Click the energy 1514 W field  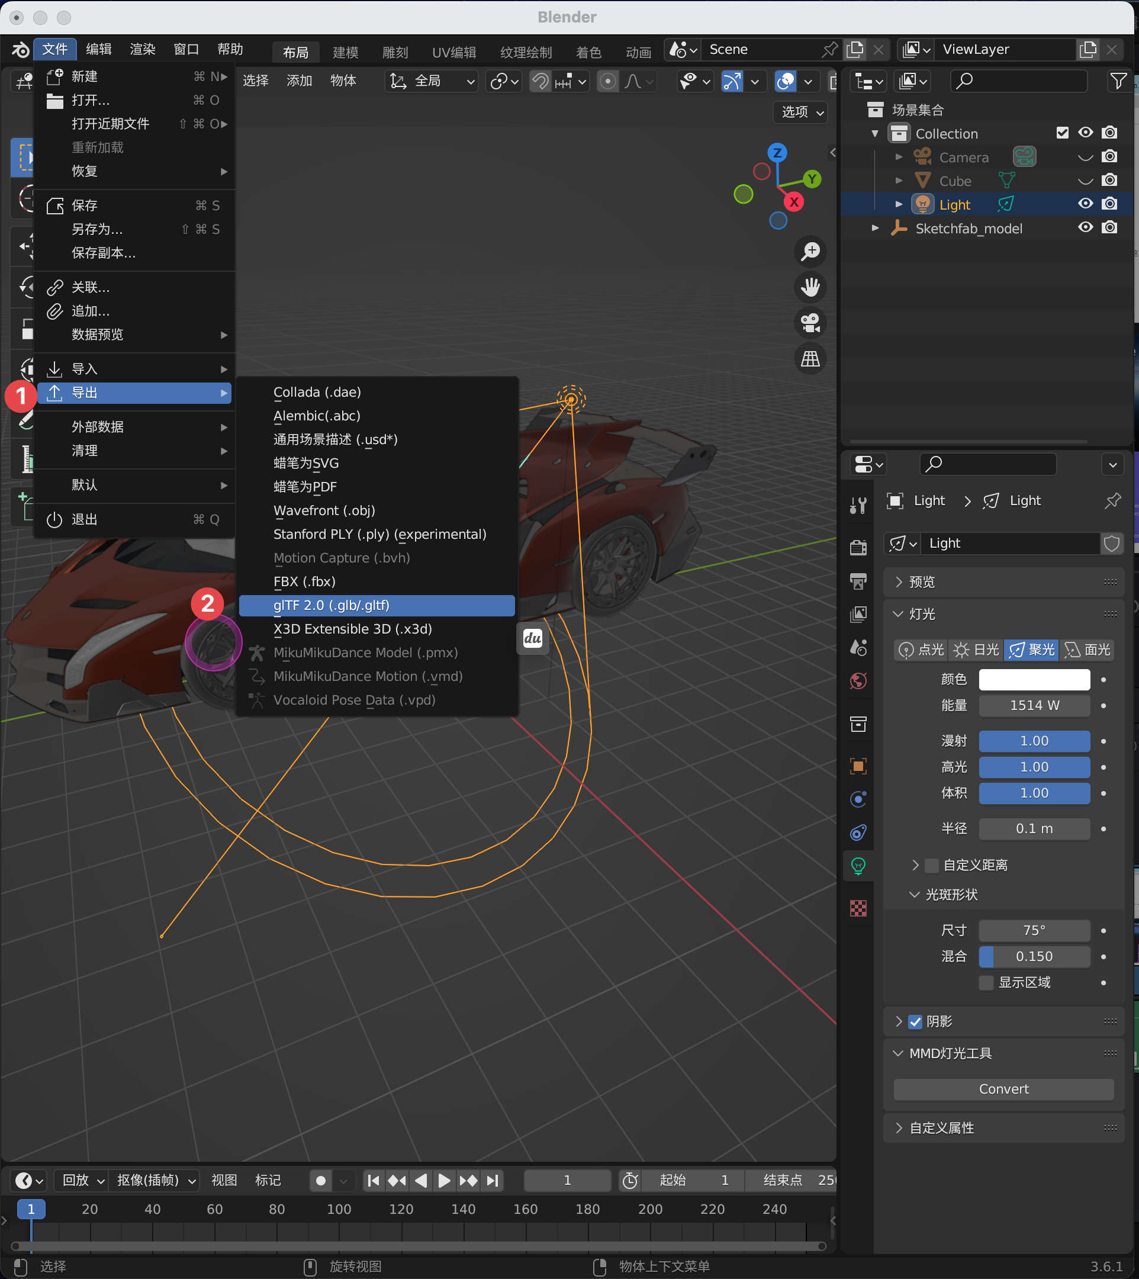point(1034,706)
